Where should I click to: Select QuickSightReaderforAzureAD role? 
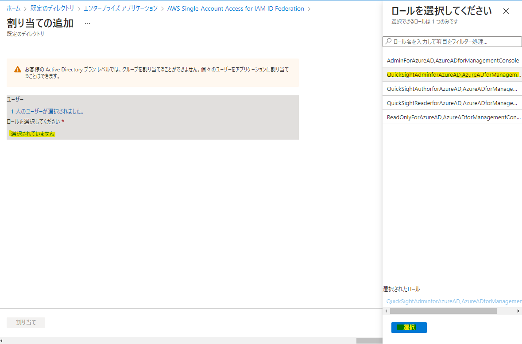(x=452, y=103)
